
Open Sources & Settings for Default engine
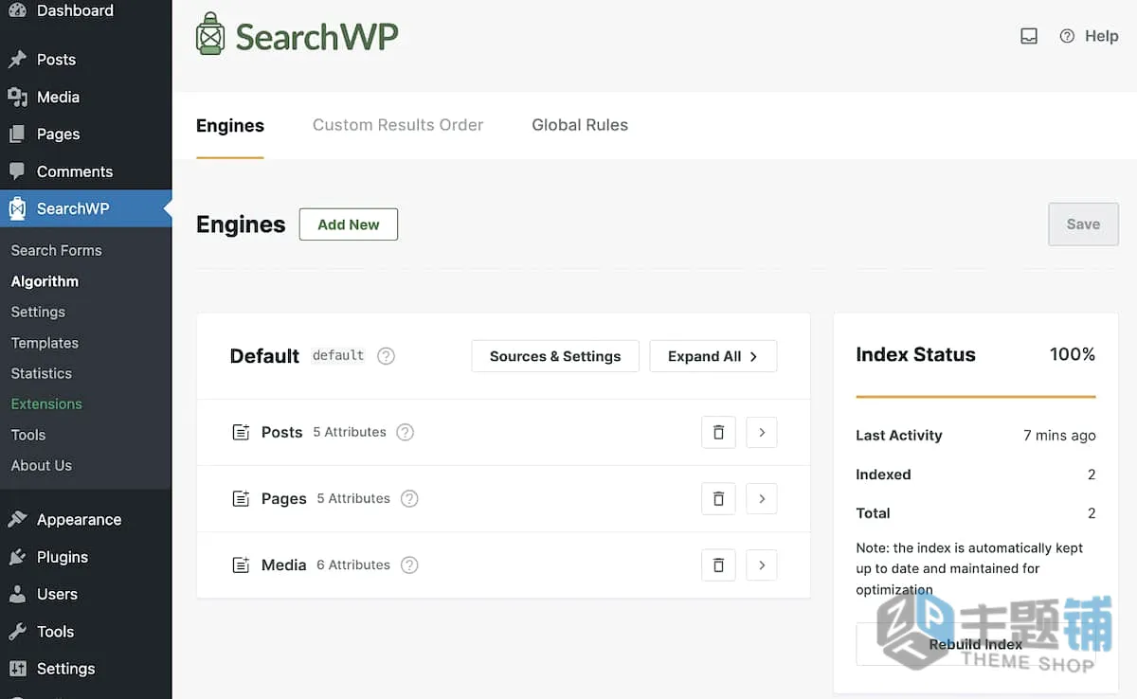tap(555, 356)
